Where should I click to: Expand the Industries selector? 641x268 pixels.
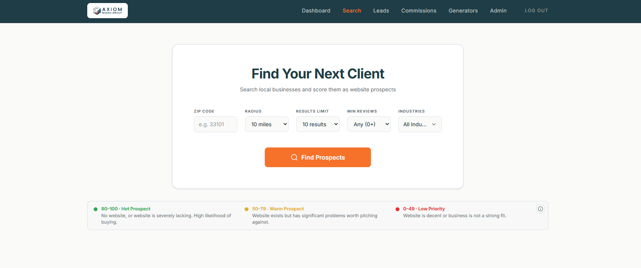tap(420, 124)
